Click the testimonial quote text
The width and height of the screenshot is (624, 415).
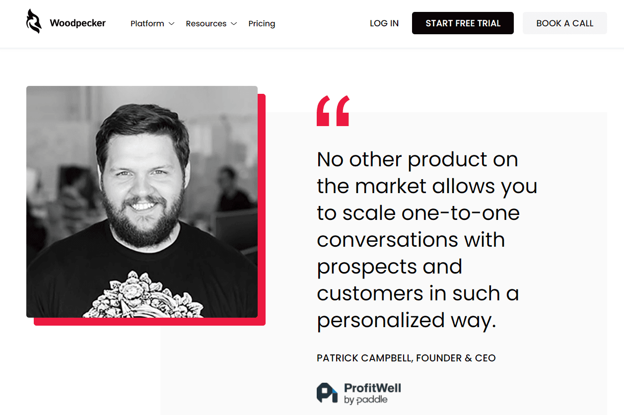427,240
